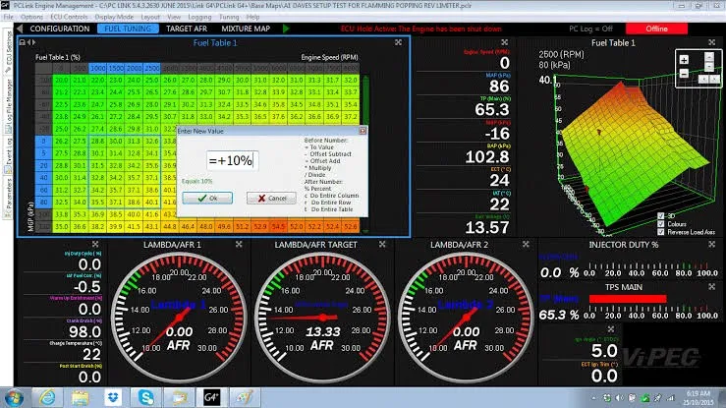This screenshot has height=408, width=726.
Task: Select the 1000 RPM column header
Action: point(97,68)
